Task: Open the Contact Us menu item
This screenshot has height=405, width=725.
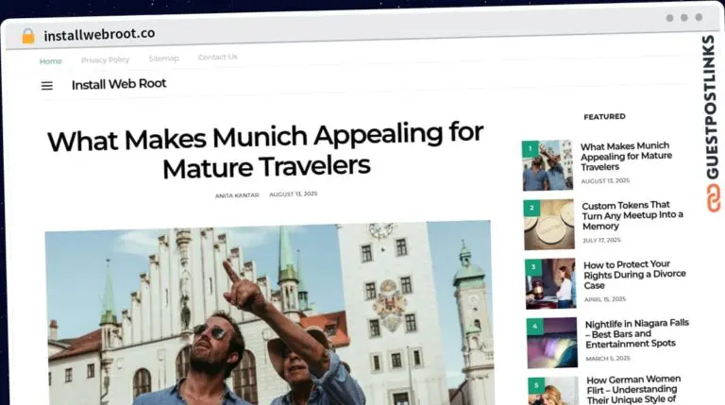Action: (217, 57)
